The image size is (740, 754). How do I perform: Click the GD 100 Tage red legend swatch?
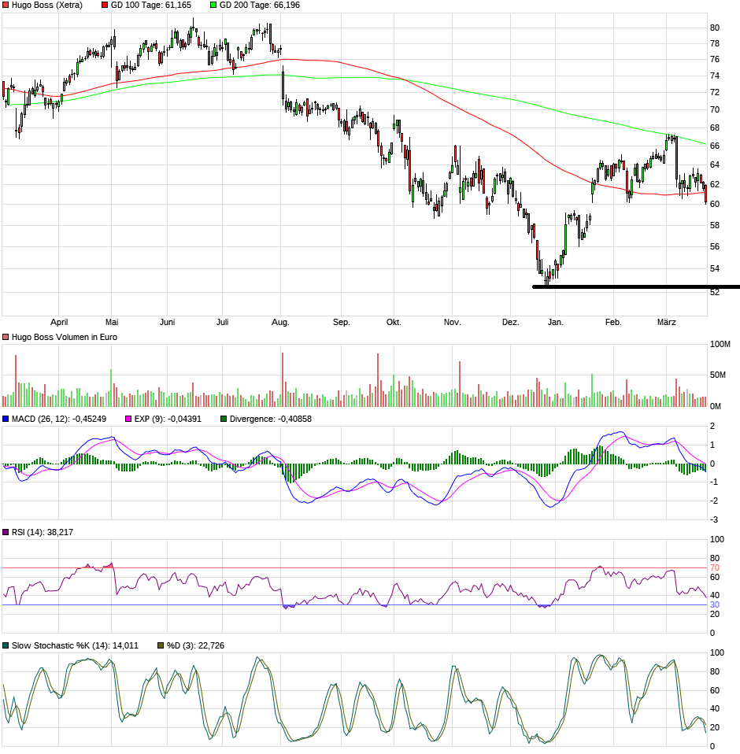tap(105, 6)
